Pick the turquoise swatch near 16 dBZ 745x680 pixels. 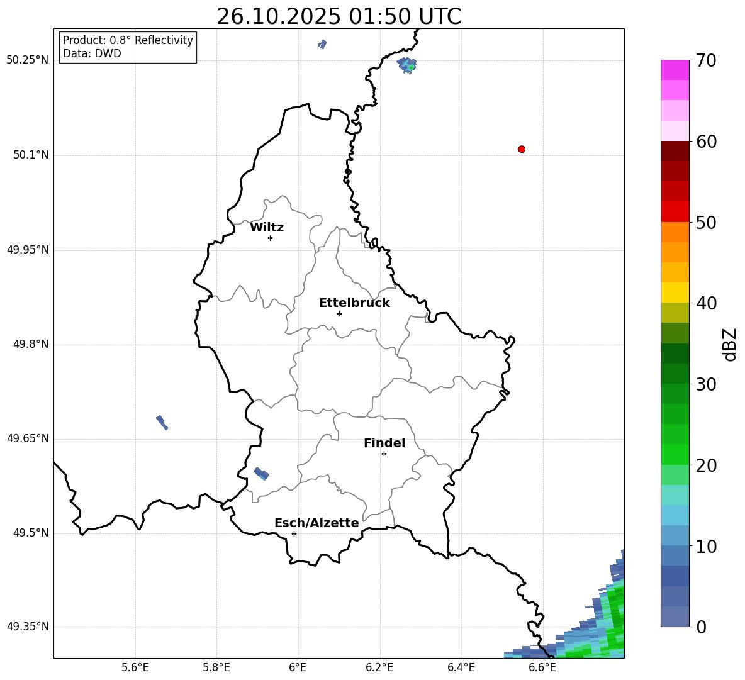coord(675,495)
